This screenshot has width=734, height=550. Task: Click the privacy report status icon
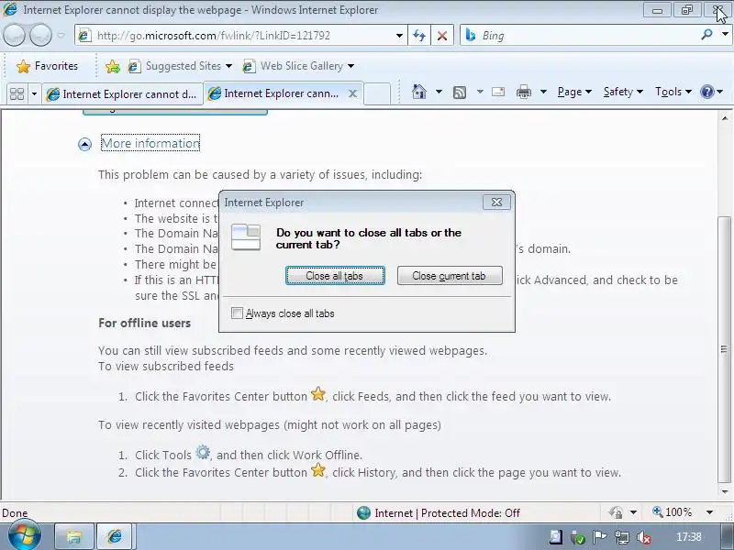616,512
